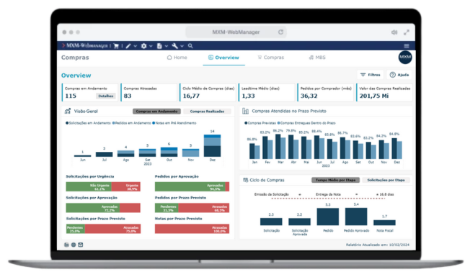Click the document icon in toolbar

coord(159,46)
